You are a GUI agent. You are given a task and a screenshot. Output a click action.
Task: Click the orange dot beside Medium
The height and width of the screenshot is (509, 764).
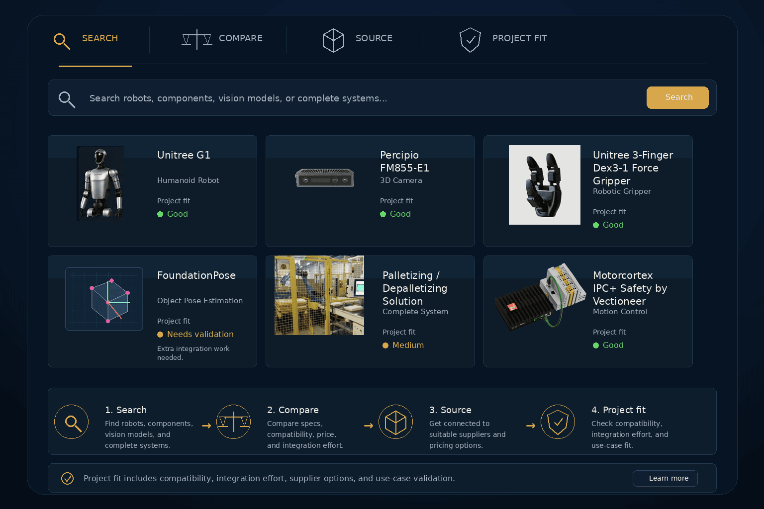[385, 345]
